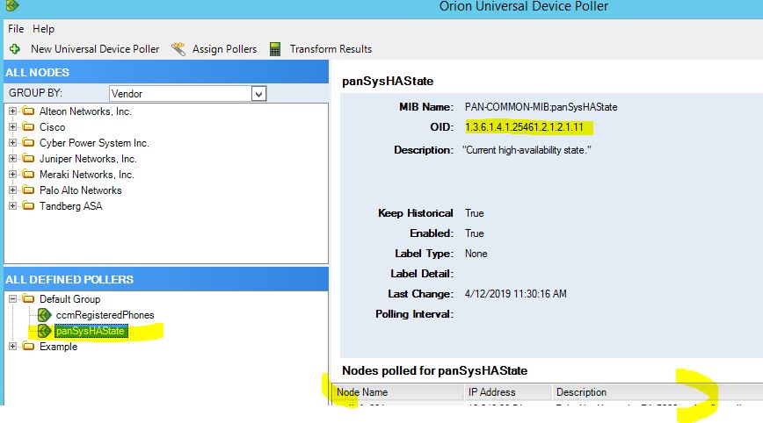Select the Default Group tree item

[69, 299]
